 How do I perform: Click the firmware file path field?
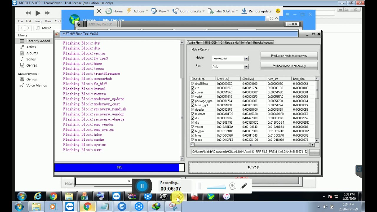[250, 152]
